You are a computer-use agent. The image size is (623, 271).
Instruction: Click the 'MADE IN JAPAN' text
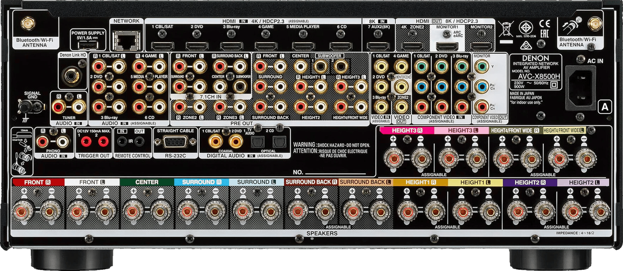tap(522, 93)
